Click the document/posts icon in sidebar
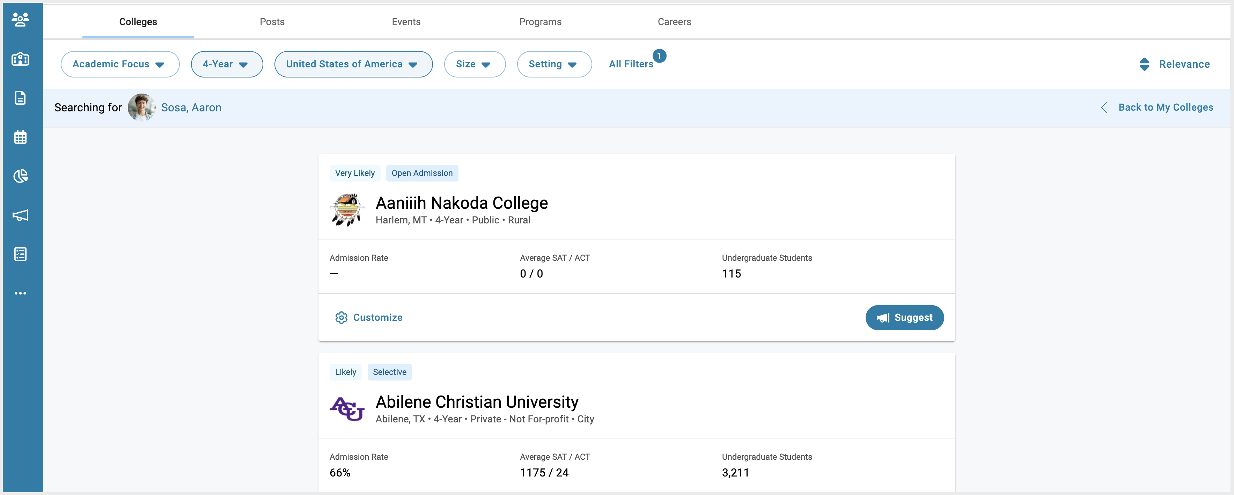Image resolution: width=1234 pixels, height=495 pixels. pos(21,98)
